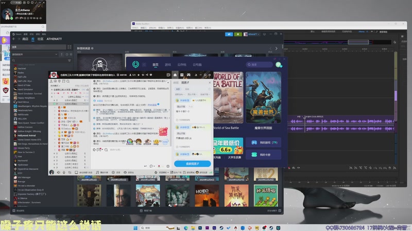
Task: Switch to WeGame 云电脑 tab
Action: tap(197, 65)
